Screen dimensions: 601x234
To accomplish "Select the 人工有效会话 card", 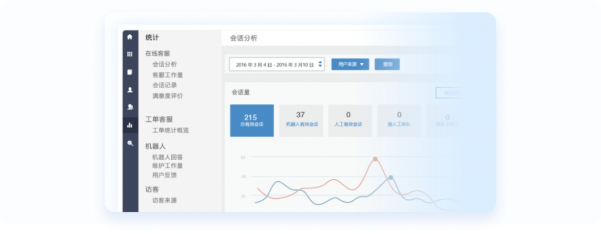I will coord(350,121).
